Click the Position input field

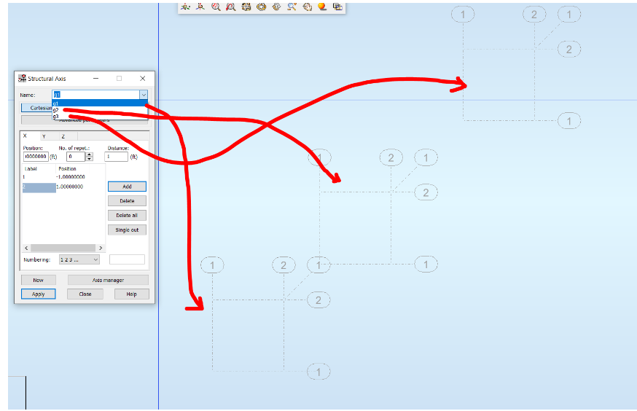tap(36, 157)
